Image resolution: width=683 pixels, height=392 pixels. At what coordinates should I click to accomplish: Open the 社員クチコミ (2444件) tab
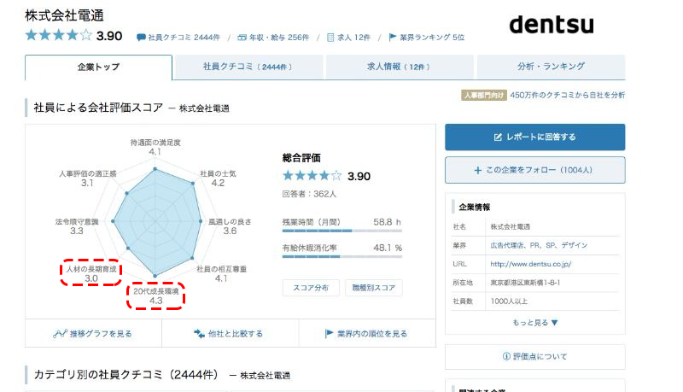pos(248,67)
